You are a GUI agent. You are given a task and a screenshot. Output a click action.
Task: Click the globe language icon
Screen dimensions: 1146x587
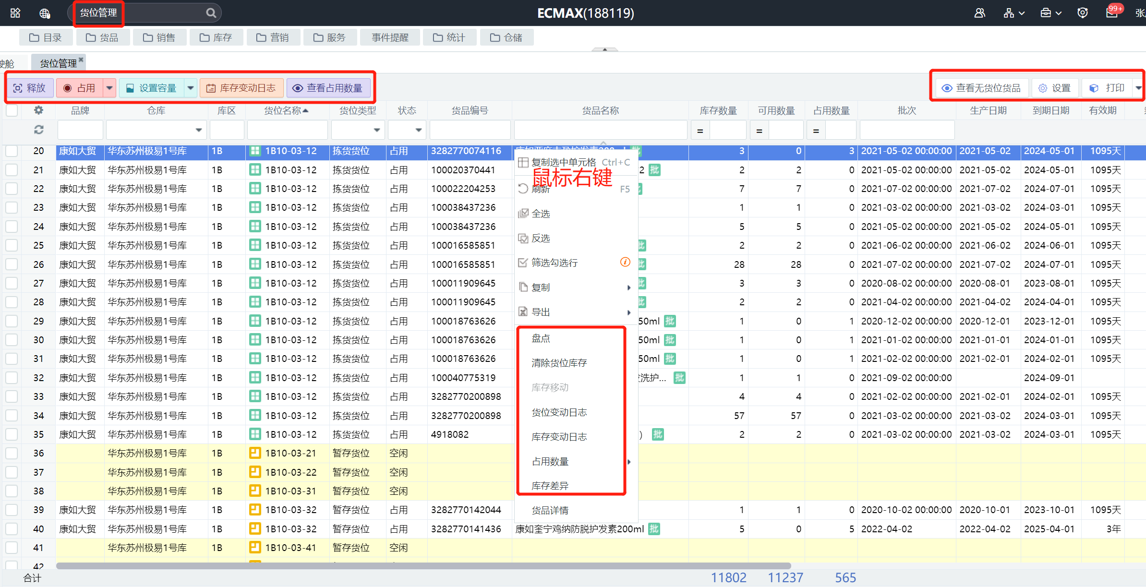tap(45, 13)
